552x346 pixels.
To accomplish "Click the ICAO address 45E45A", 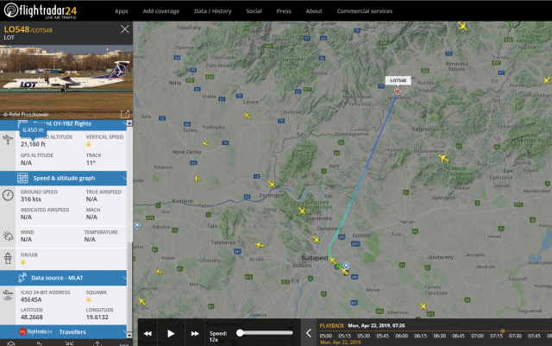I will coord(31,299).
